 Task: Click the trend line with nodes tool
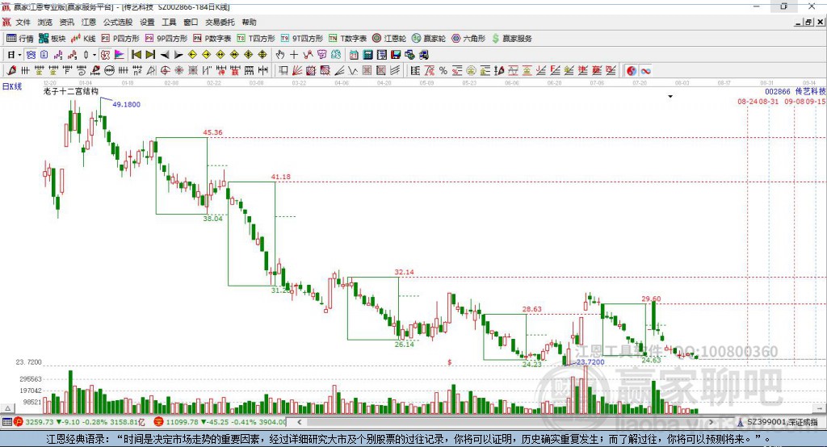click(x=308, y=55)
